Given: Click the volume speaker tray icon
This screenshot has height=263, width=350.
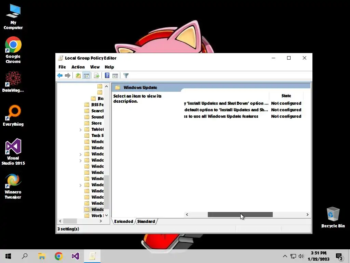Looking at the screenshot, I should [x=301, y=256].
